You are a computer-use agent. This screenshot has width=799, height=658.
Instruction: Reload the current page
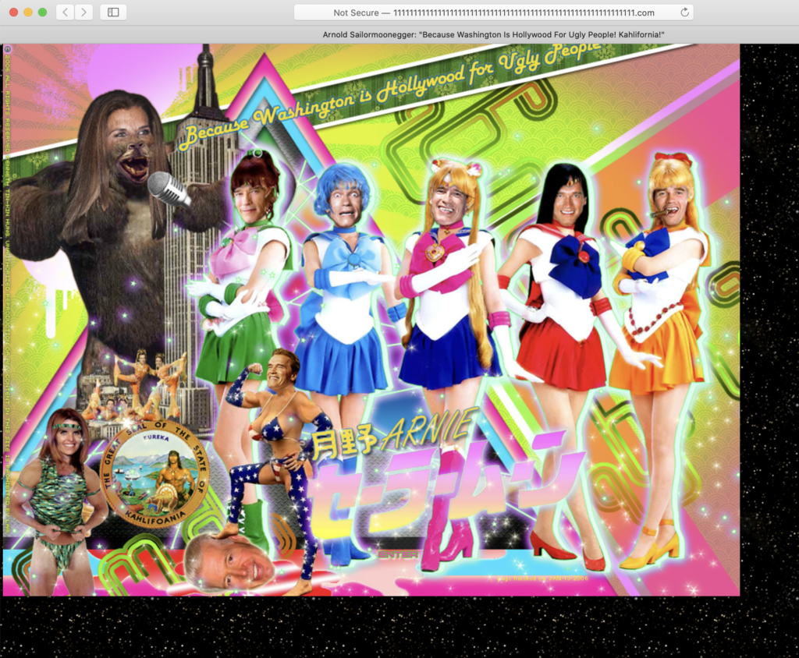(x=685, y=12)
